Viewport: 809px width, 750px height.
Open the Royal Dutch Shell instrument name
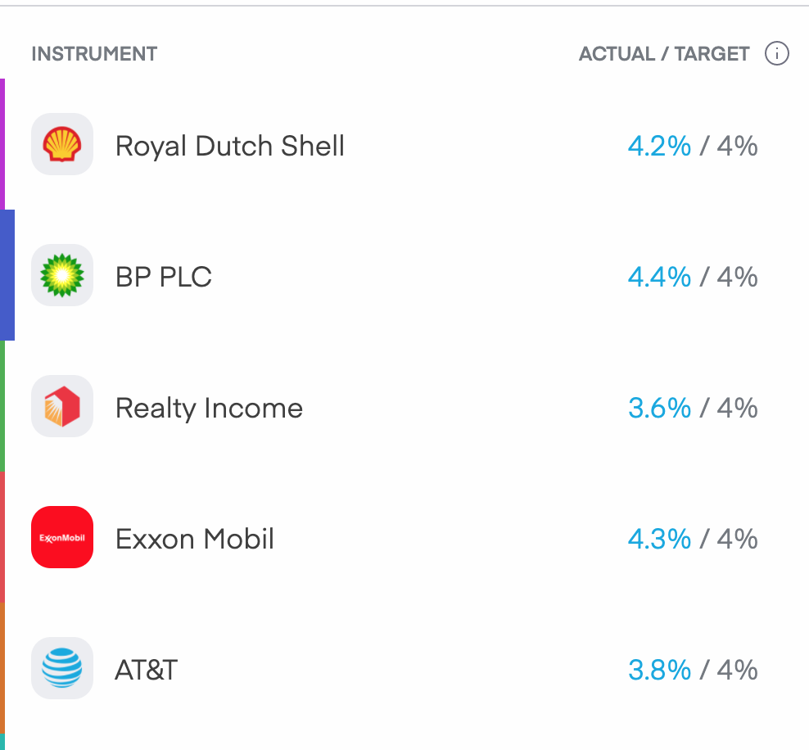tap(229, 146)
